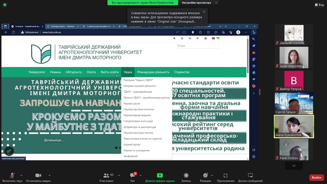Stop camera using Остановить видео

tap(38, 178)
